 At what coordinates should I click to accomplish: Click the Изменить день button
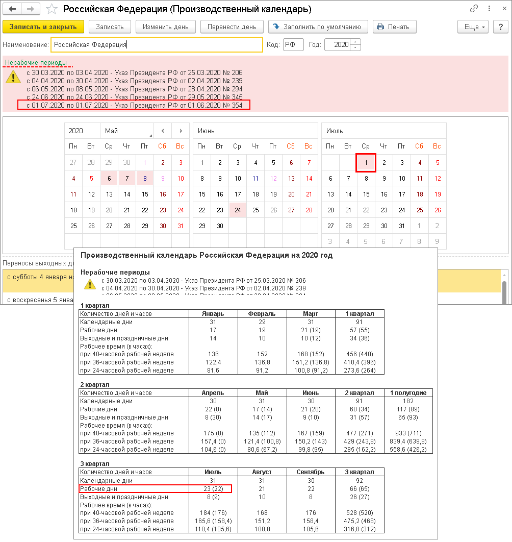tap(166, 27)
